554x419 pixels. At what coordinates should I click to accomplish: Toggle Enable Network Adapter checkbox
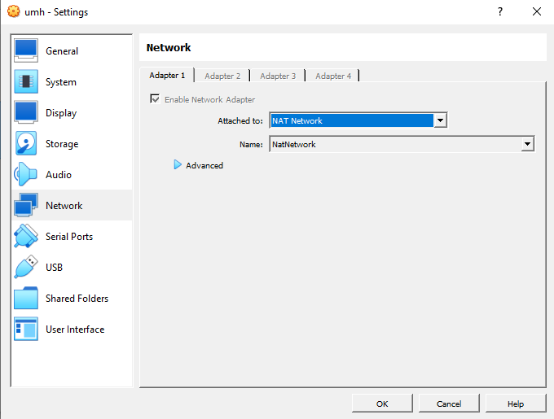click(155, 98)
